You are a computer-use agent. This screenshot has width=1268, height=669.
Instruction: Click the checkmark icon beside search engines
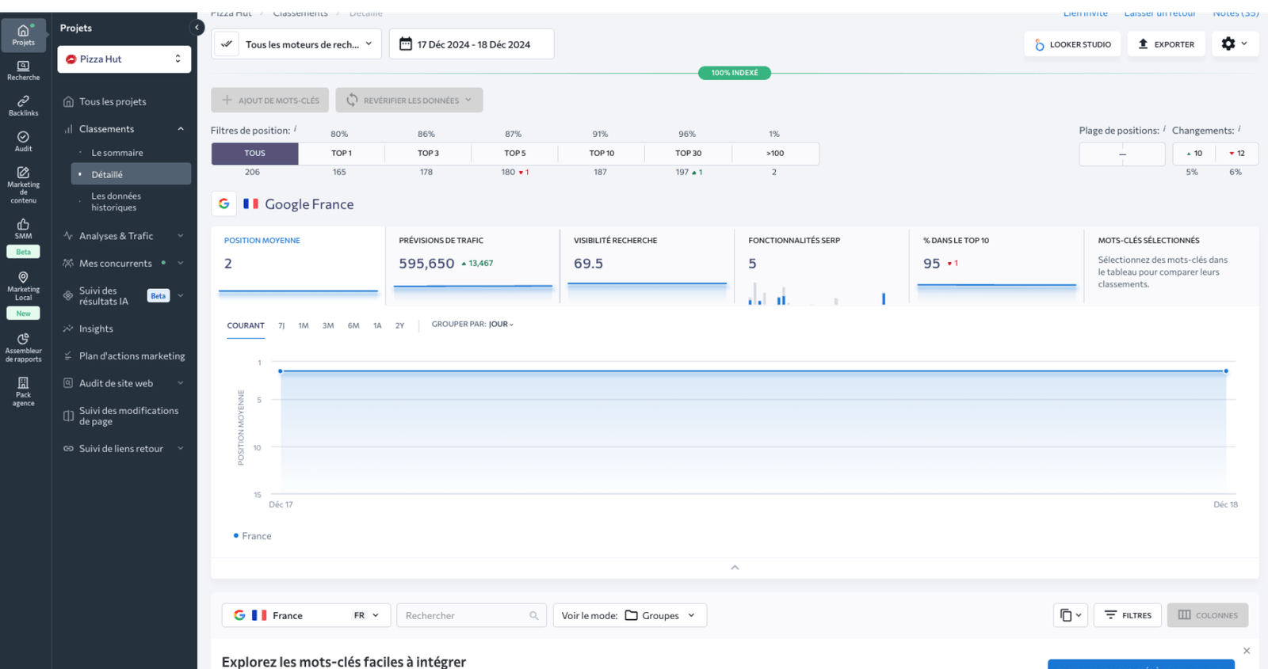point(227,44)
